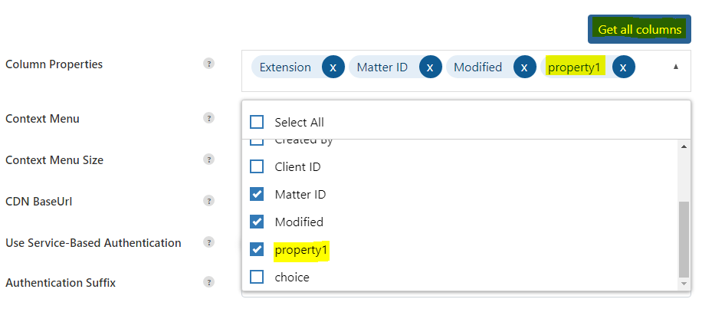This screenshot has width=702, height=309.
Task: Open help icon for Context Menu
Action: coord(208,118)
